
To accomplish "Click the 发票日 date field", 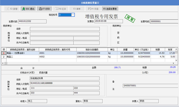I will pos(108,21).
